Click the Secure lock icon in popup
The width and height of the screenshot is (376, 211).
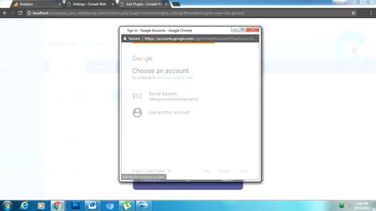point(125,39)
